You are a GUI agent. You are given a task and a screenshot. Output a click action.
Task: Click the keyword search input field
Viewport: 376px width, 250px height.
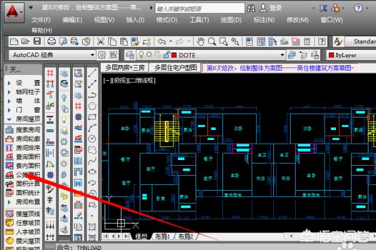pos(200,9)
